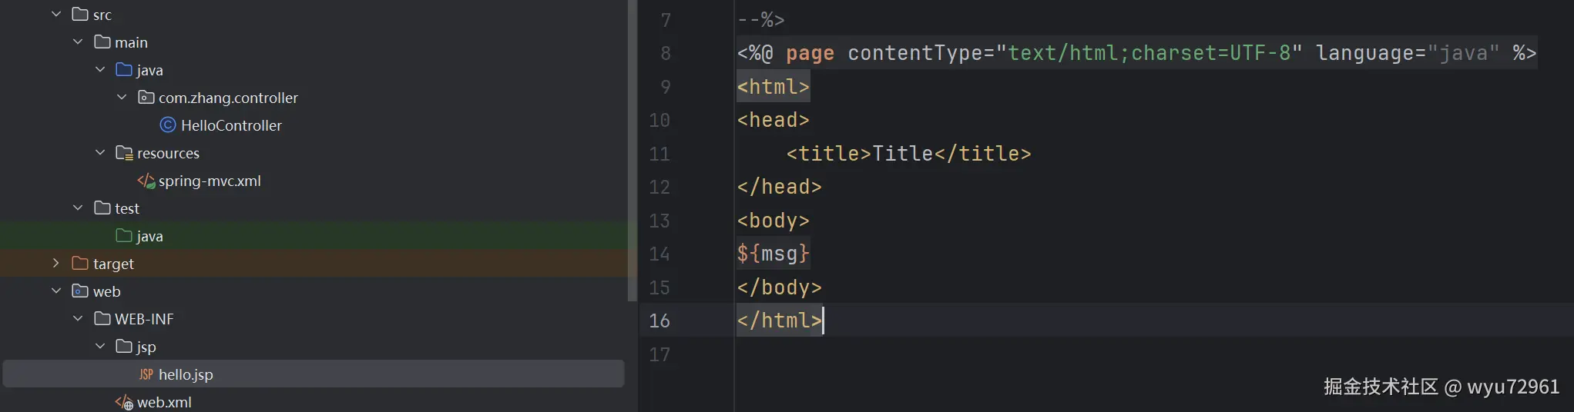1574x412 pixels.
Task: Select the HelloController class entry
Action: [x=231, y=125]
